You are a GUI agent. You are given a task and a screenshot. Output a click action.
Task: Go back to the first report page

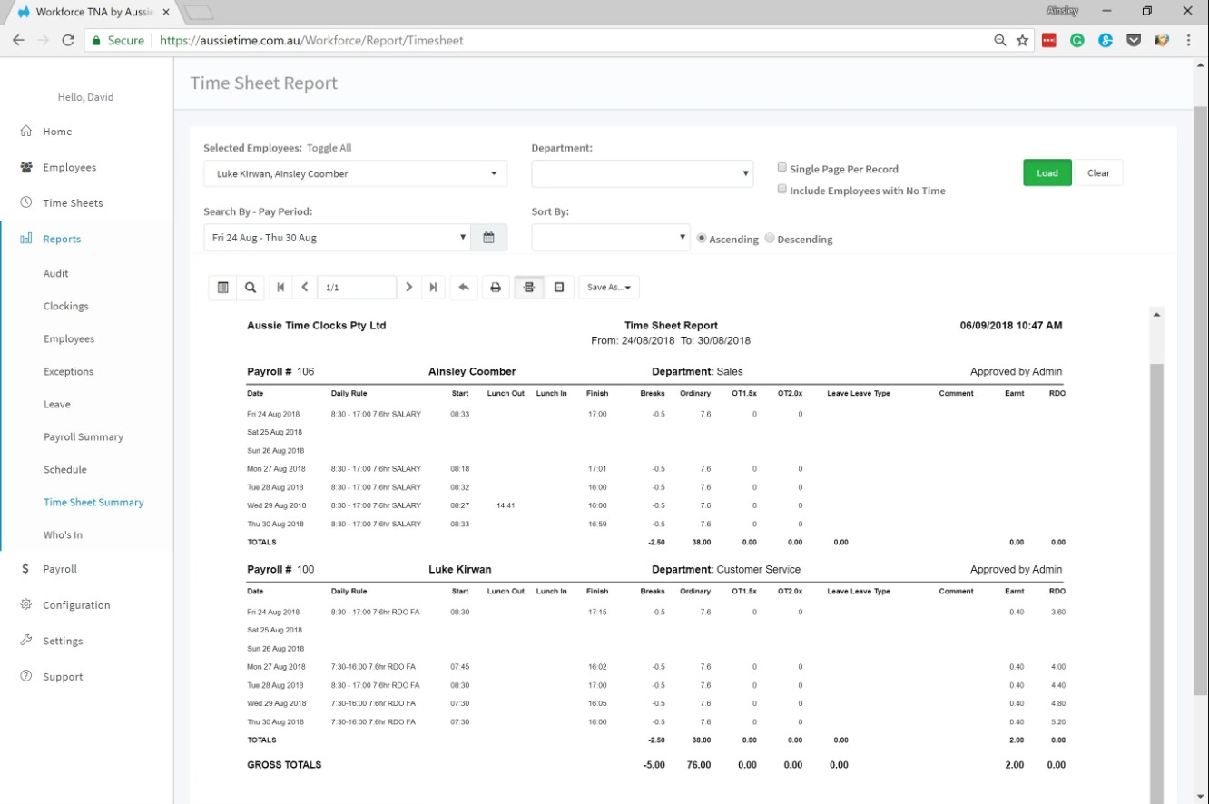pos(280,287)
